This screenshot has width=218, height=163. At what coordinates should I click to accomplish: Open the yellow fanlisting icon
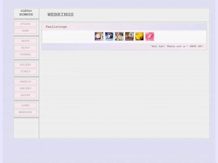click(139, 36)
